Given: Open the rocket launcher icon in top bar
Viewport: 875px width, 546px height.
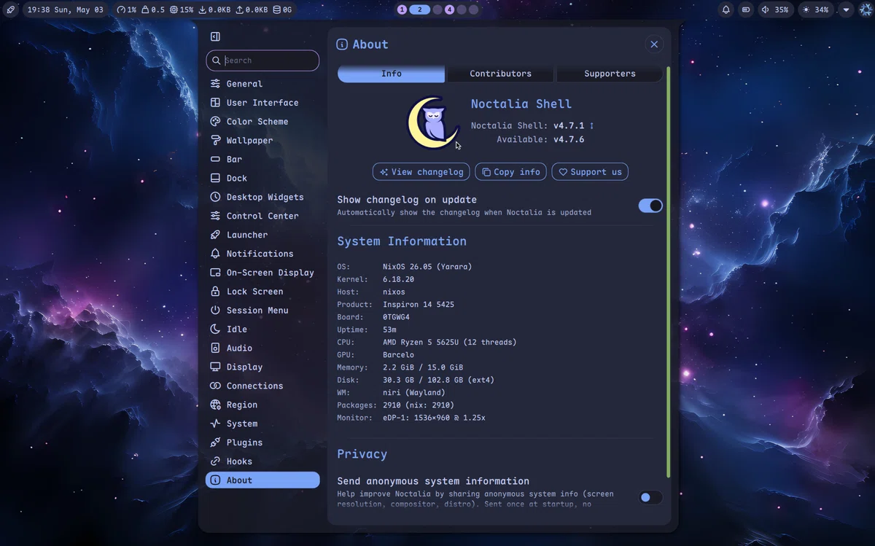Looking at the screenshot, I should point(10,9).
